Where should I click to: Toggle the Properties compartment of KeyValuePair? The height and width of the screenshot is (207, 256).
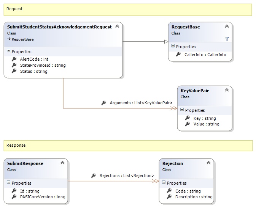point(182,110)
